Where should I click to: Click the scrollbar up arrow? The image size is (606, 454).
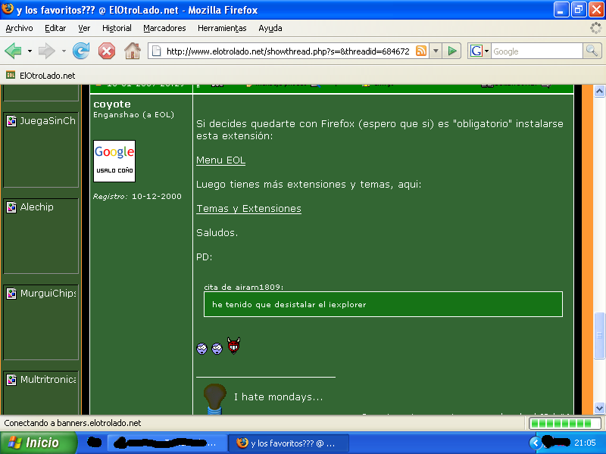(599, 91)
